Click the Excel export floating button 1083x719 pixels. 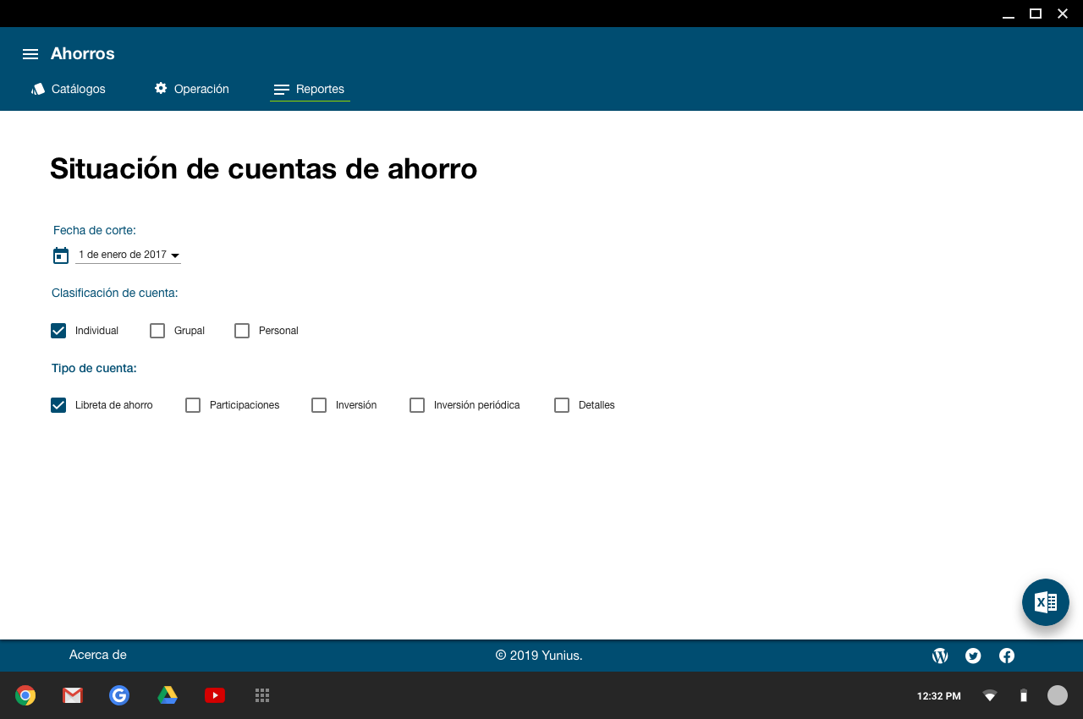(1045, 602)
